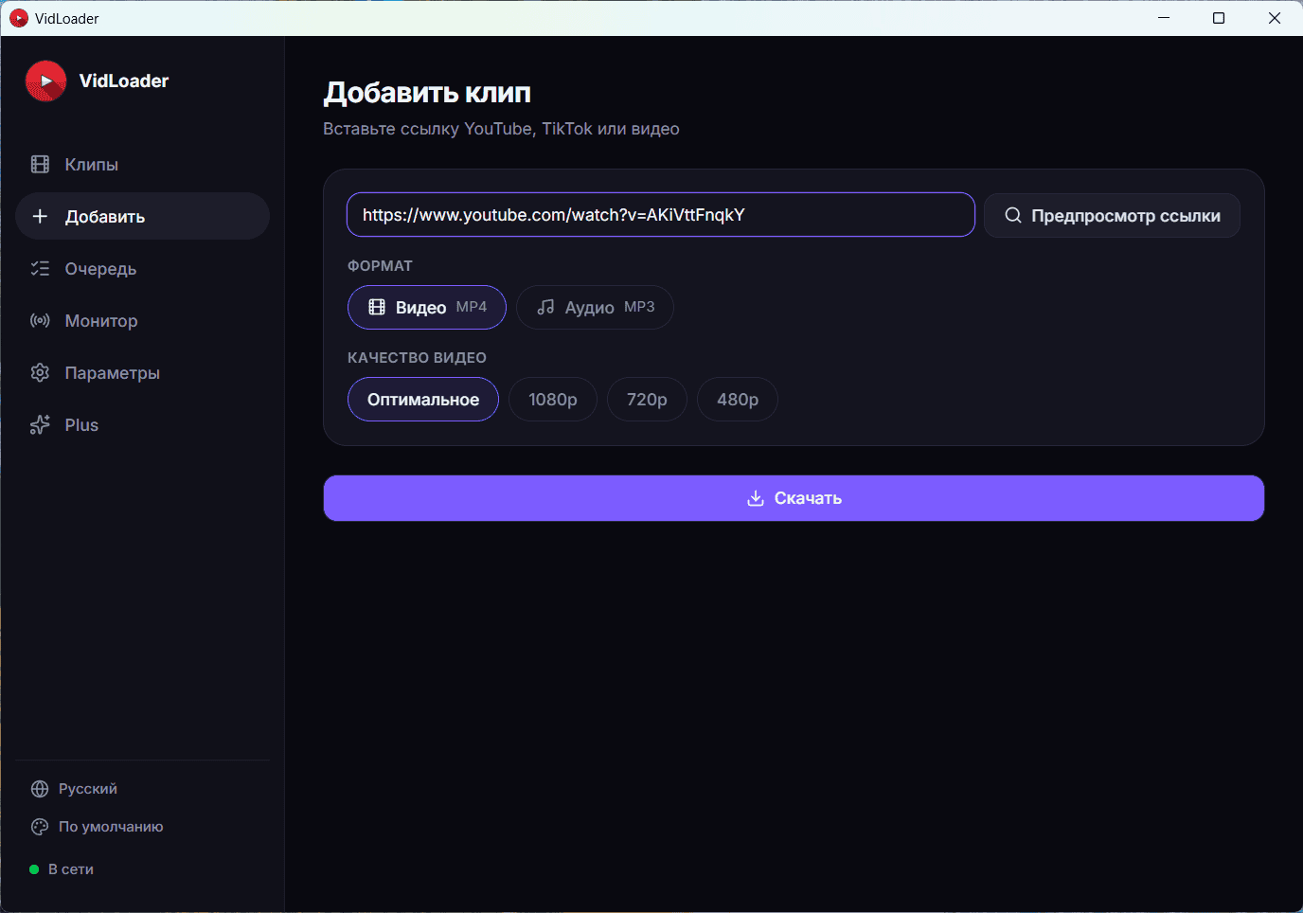The width and height of the screenshot is (1303, 913).
Task: Click the VidLoader logo icon in sidebar
Action: 45,81
